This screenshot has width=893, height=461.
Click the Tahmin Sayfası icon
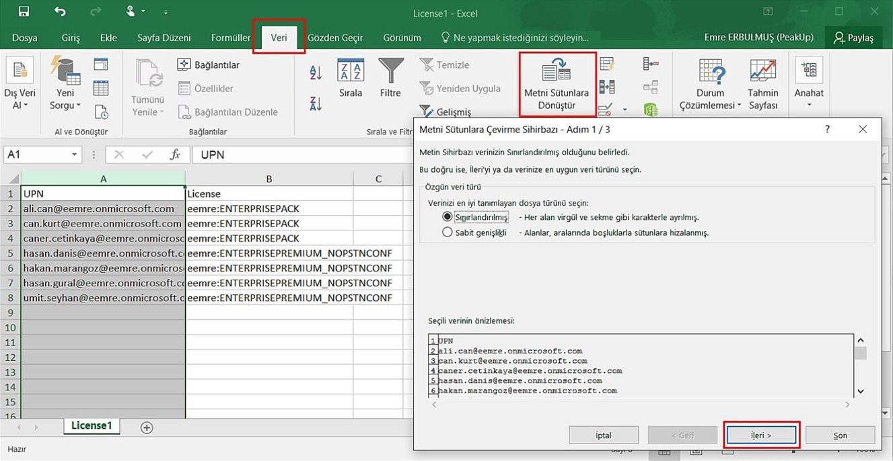coord(762,85)
